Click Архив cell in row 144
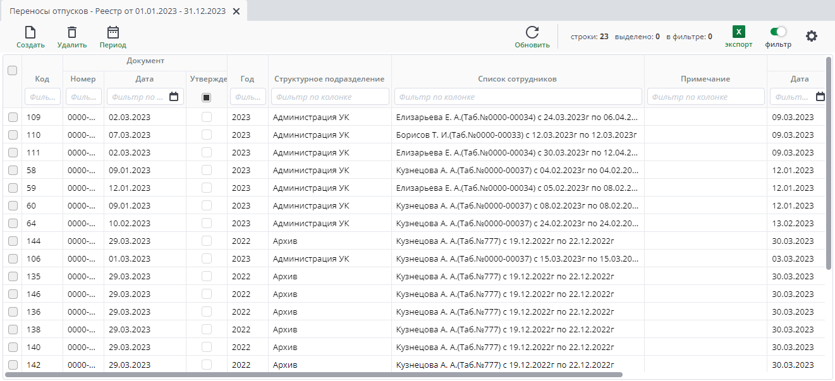The height and width of the screenshot is (381, 835). (330, 241)
